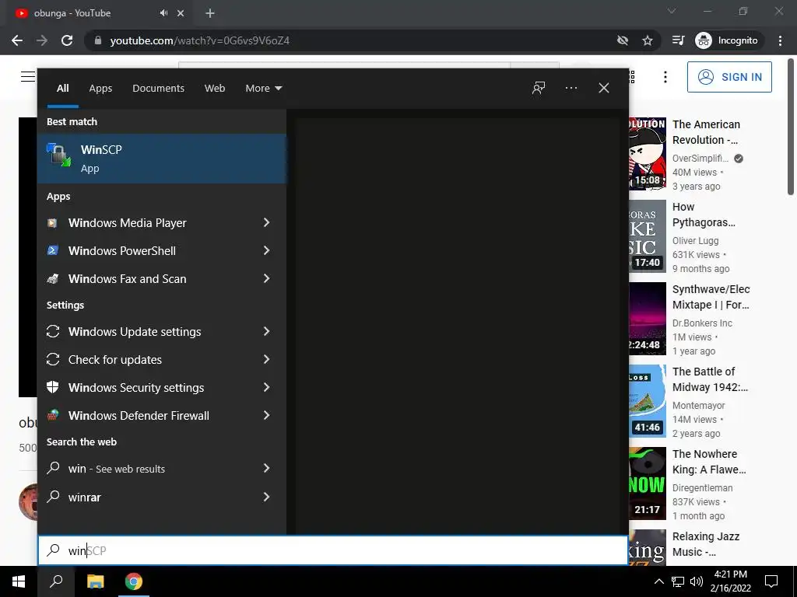Click magnifier icon beside 'win - See web results'
Screen dimensions: 797x597
click(53, 468)
